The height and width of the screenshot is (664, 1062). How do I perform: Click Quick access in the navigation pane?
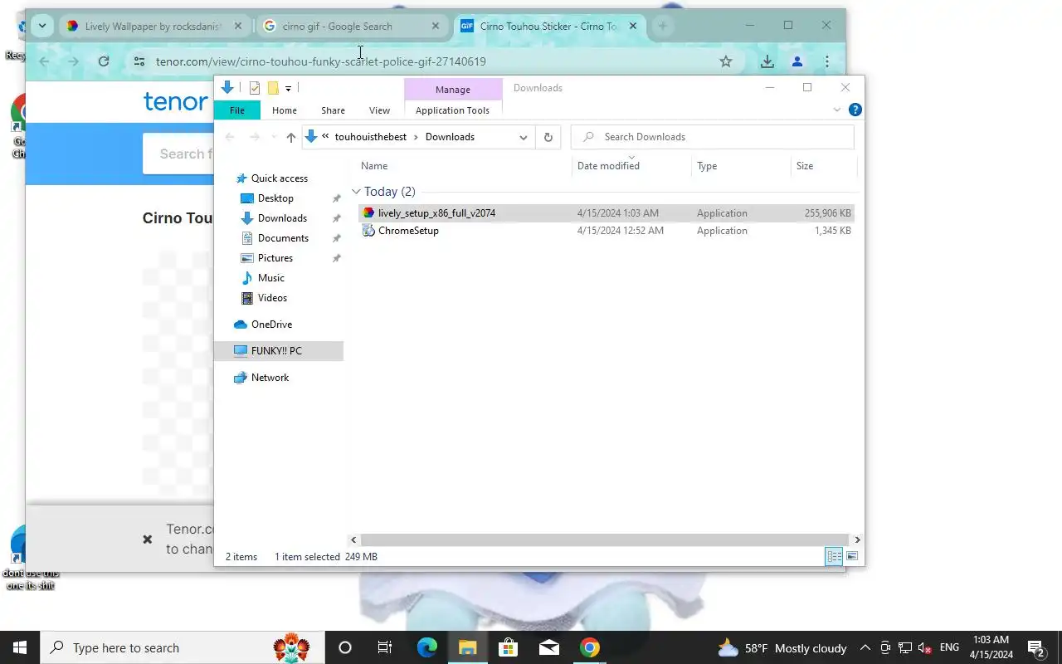pos(280,178)
